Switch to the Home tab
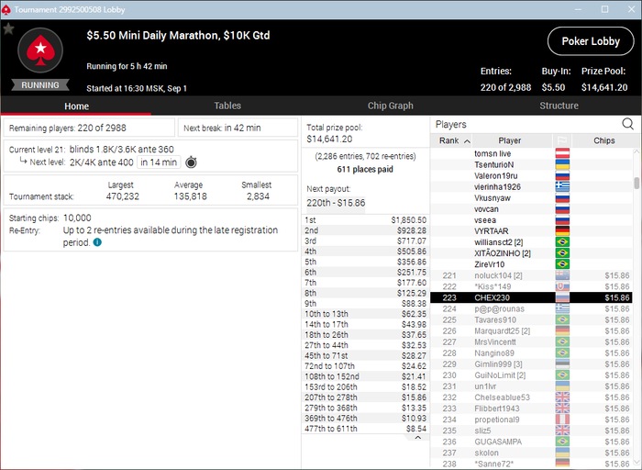Screen dimensions: 642x470 coord(76,106)
